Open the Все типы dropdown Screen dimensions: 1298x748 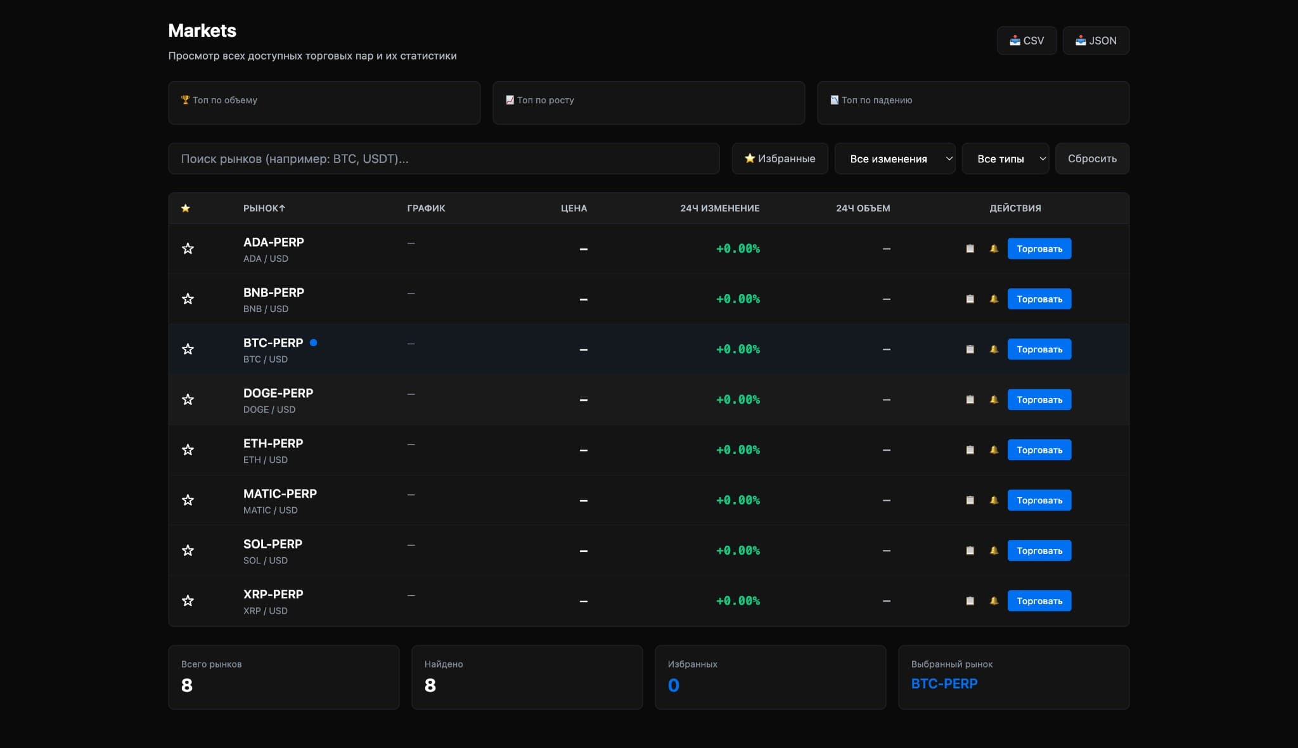[1005, 158]
